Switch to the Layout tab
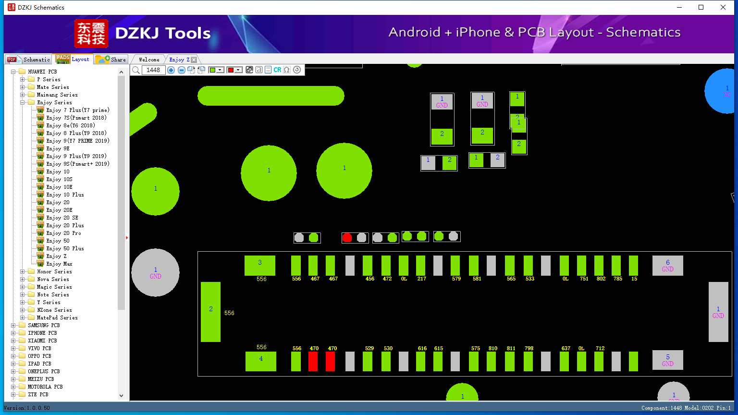Viewport: 738px width, 415px height. tap(73, 59)
